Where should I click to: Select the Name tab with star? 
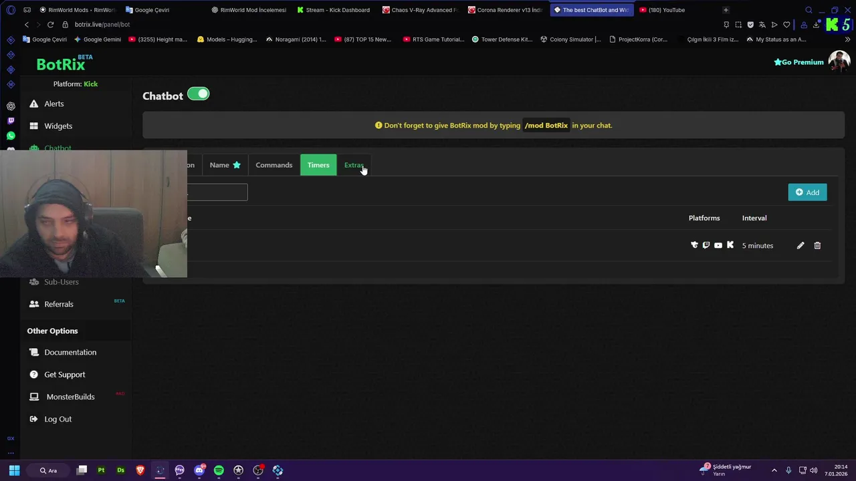click(225, 165)
